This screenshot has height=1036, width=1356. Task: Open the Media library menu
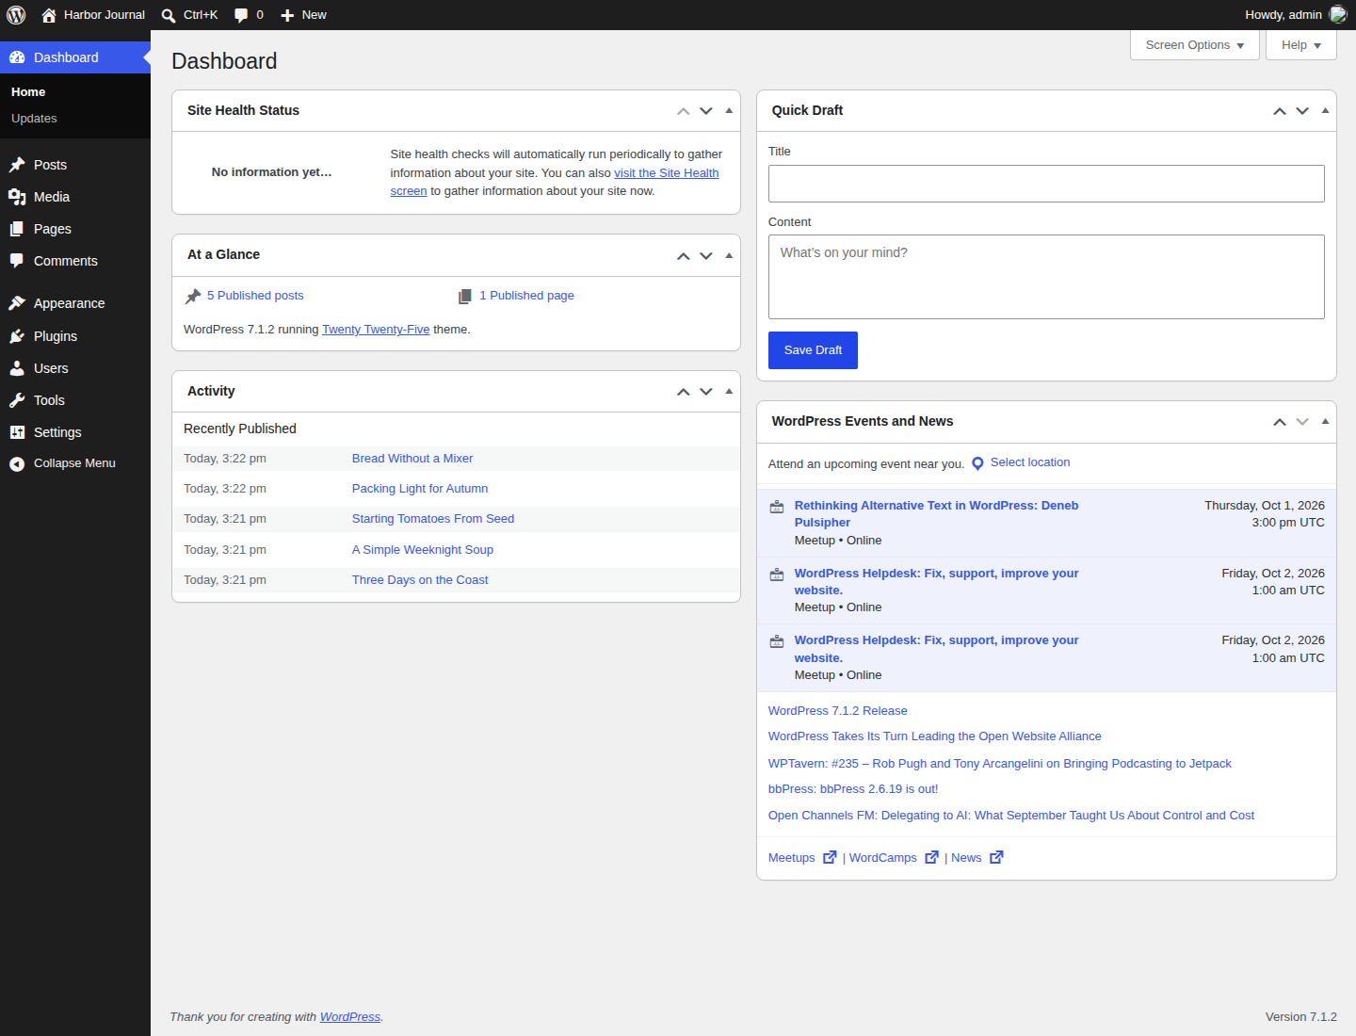click(x=75, y=197)
